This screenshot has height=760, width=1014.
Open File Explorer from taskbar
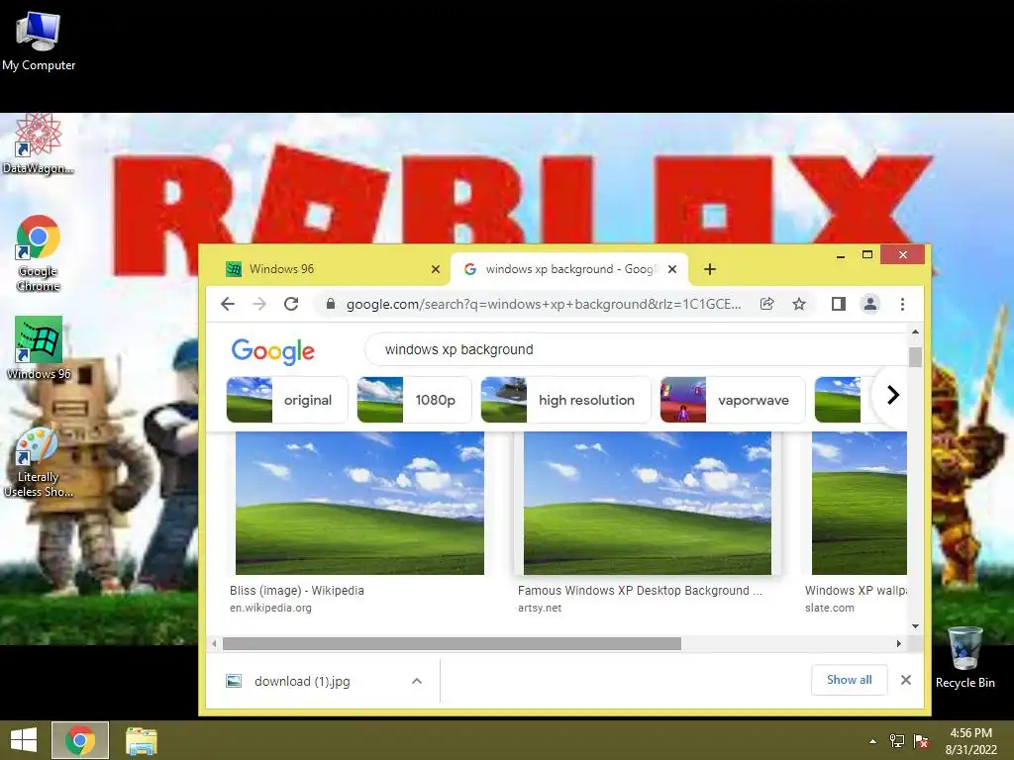(x=142, y=740)
